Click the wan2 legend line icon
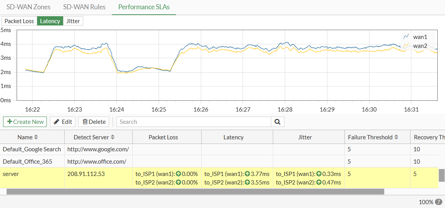 (406, 46)
